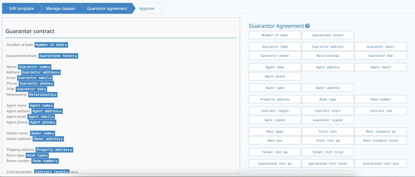Screen dimensions: 415x177
Task: Go to the Edit template step
Action: coord(21,8)
